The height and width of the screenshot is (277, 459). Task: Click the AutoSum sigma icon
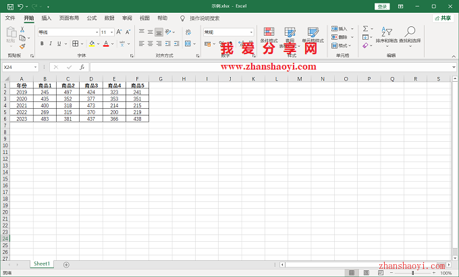[365, 28]
